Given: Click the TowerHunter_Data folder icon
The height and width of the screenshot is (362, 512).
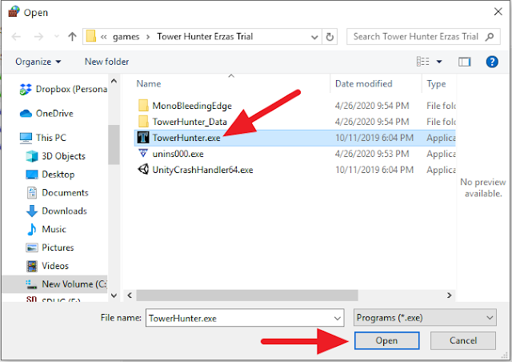Looking at the screenshot, I should coord(143,122).
